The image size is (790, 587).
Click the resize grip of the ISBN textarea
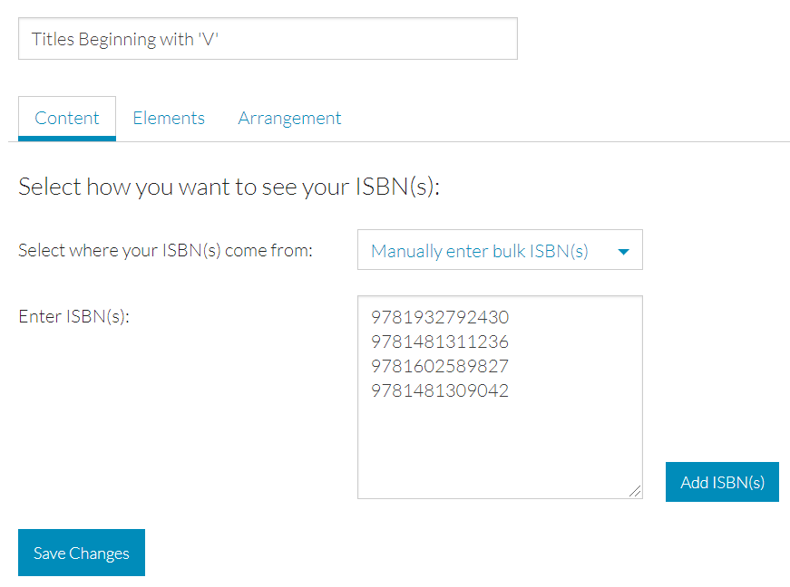pyautogui.click(x=635, y=491)
